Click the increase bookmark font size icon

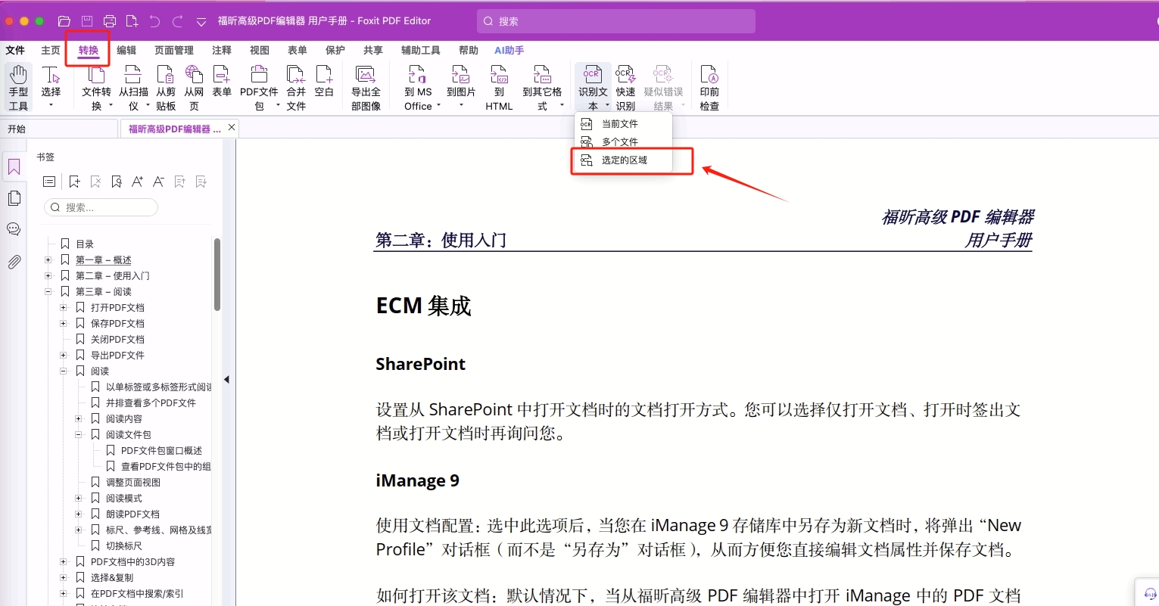click(137, 182)
